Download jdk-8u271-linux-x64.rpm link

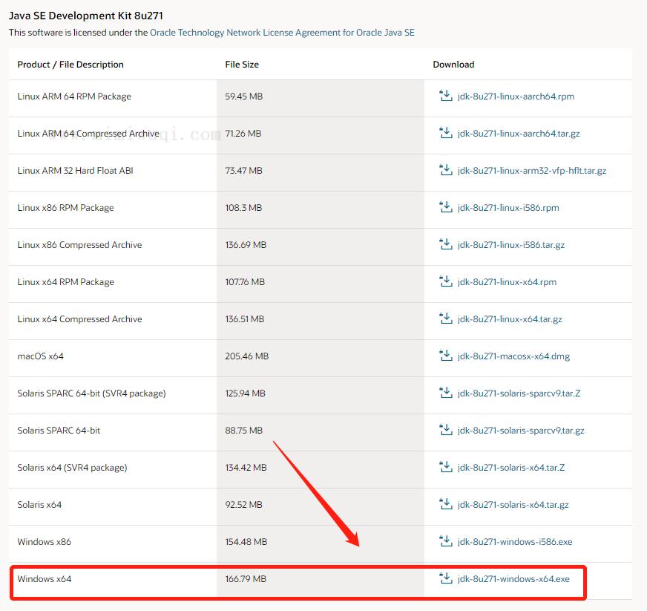click(507, 282)
